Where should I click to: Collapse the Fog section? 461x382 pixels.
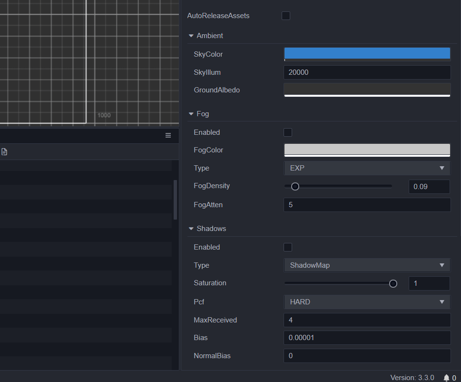191,113
